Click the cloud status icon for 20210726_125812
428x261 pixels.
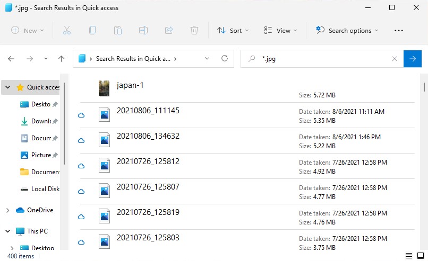click(x=81, y=166)
